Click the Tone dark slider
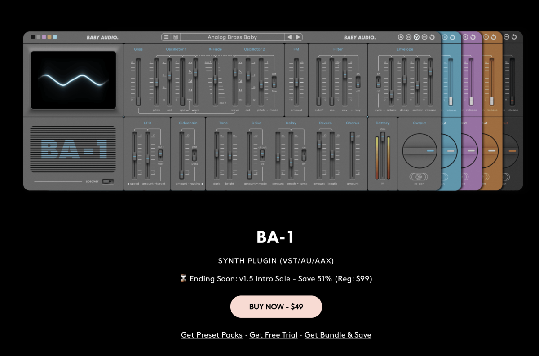 click(216, 155)
